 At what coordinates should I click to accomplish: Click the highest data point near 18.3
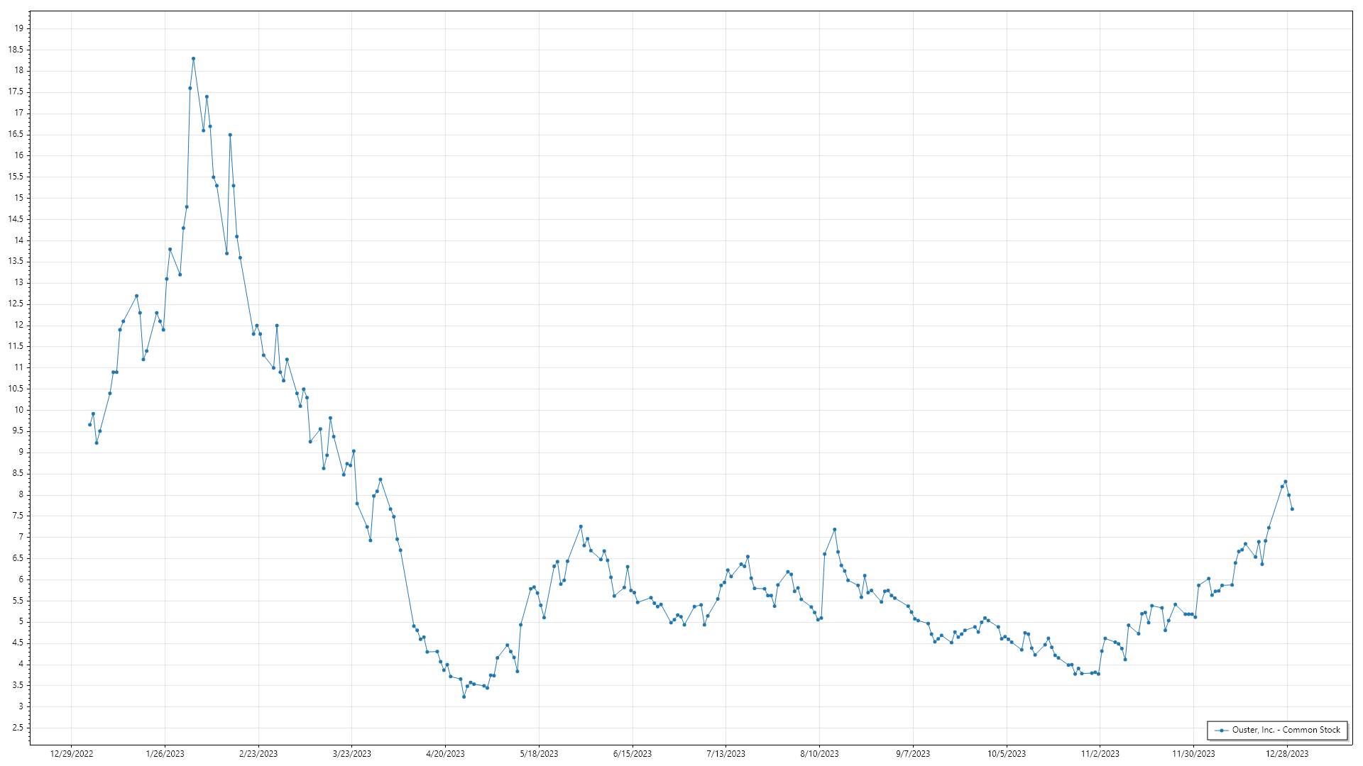(x=193, y=59)
